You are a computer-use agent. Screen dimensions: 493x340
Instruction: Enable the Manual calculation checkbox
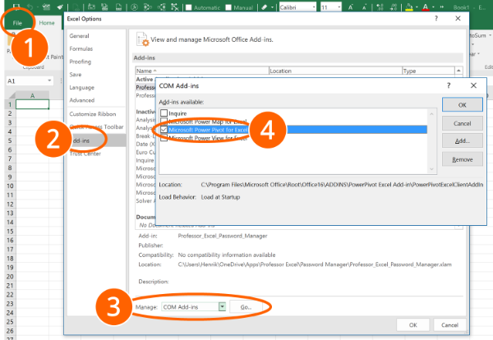coord(228,7)
